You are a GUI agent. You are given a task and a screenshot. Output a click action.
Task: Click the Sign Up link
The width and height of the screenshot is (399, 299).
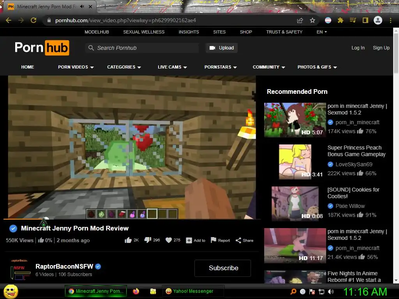coord(381,48)
